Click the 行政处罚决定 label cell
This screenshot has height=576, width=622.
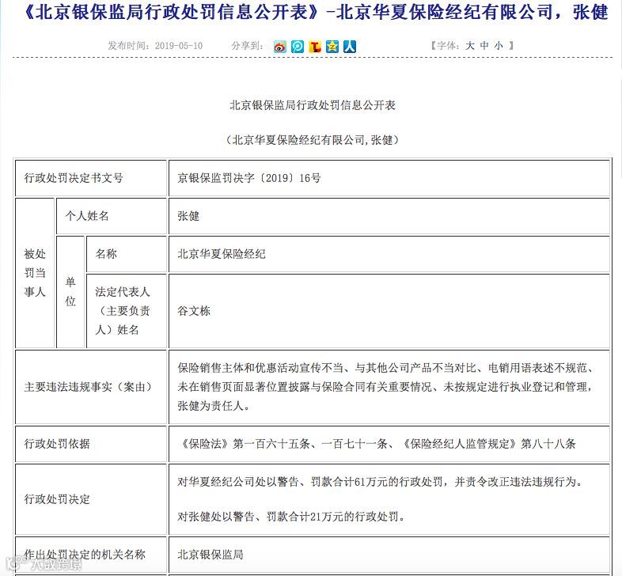91,499
